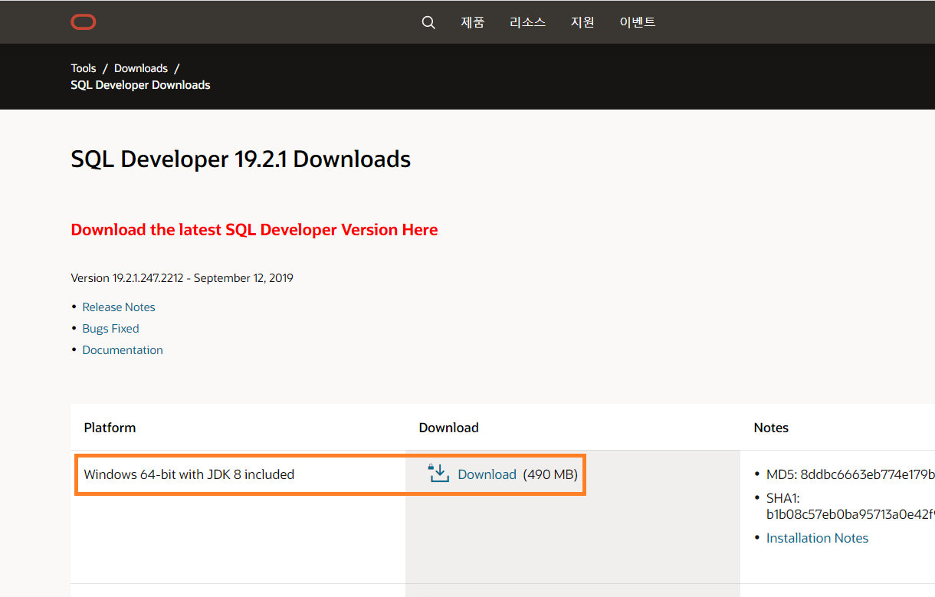Click the Oracle logo icon

point(84,22)
